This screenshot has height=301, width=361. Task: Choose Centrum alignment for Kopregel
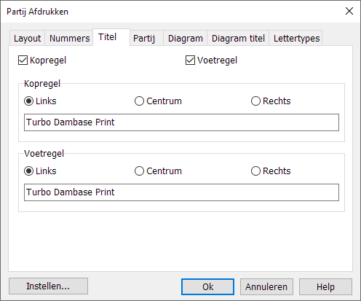(139, 101)
